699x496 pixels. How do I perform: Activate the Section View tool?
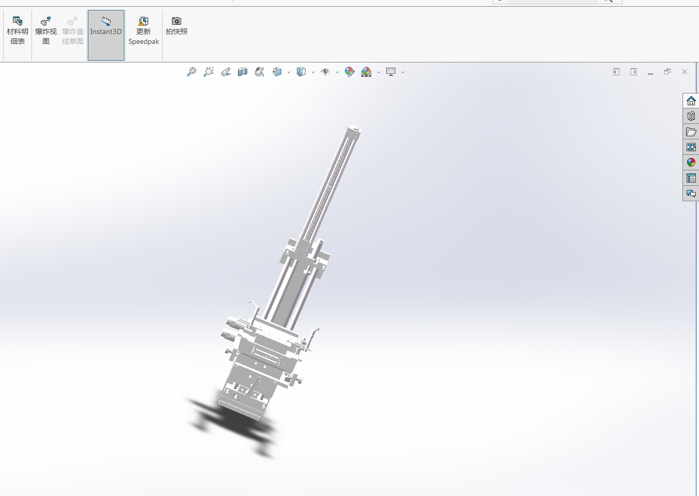coord(243,72)
